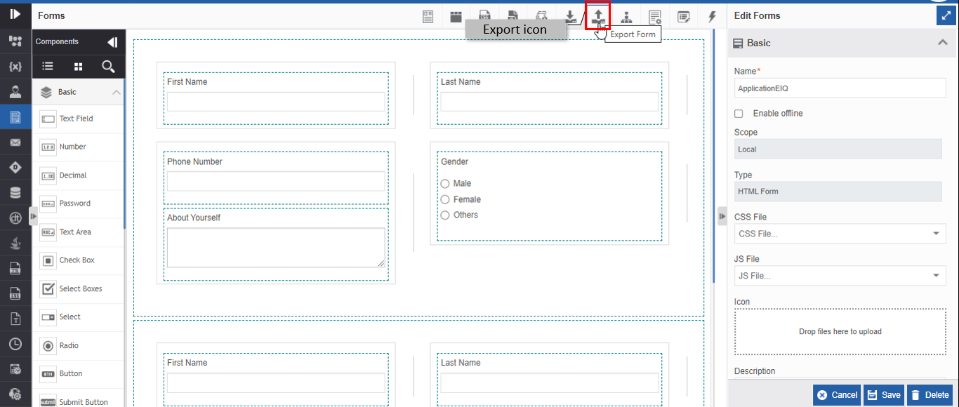Click the Scope field showing Local
This screenshot has width=959, height=407.
tap(838, 149)
